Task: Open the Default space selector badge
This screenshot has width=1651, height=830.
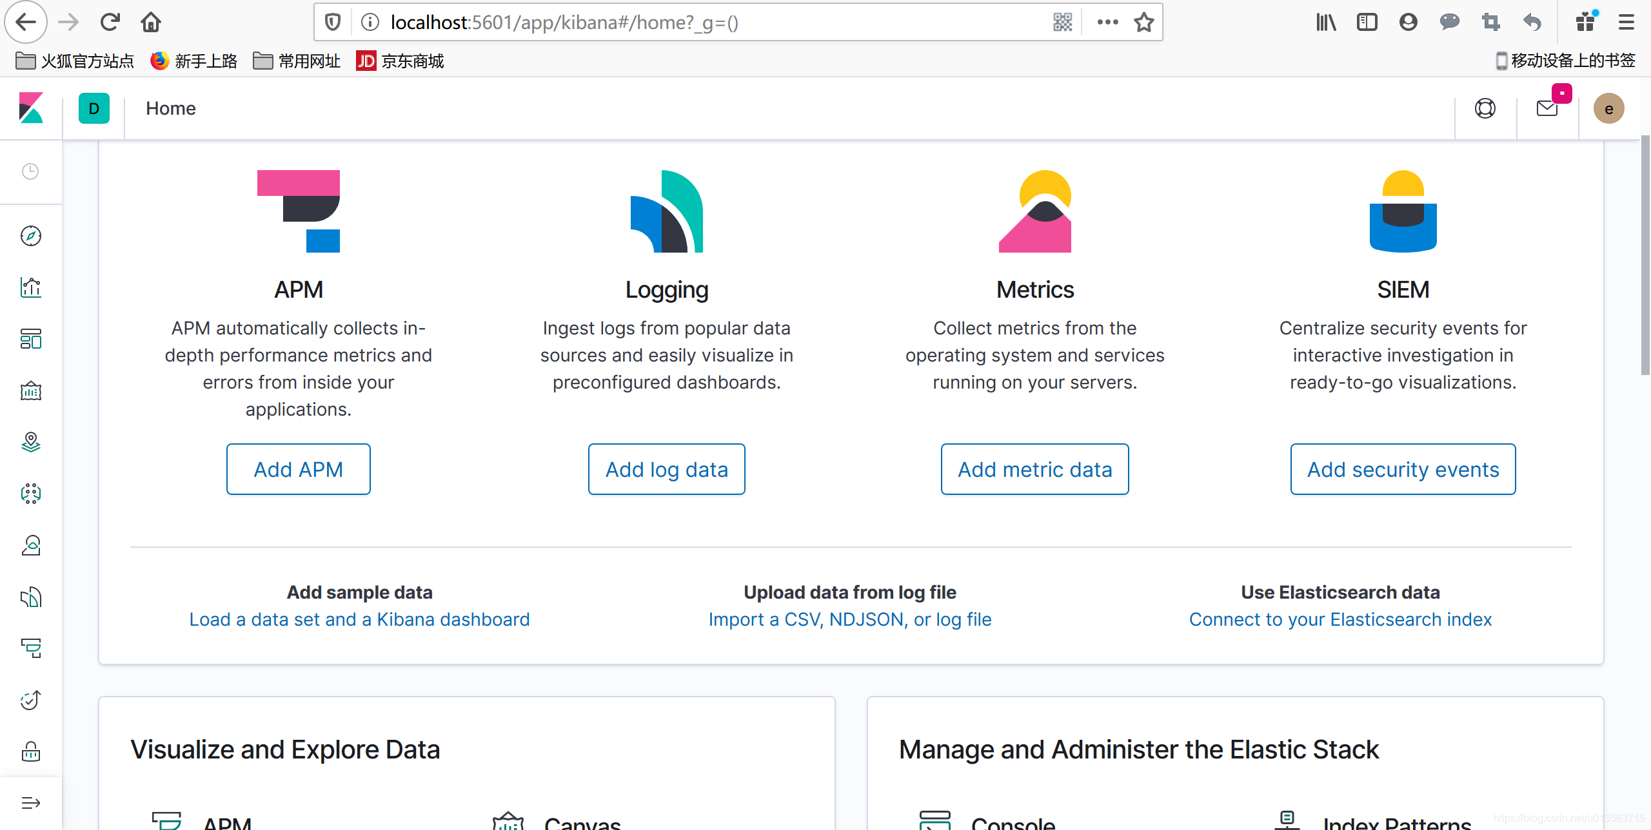Action: pyautogui.click(x=94, y=108)
